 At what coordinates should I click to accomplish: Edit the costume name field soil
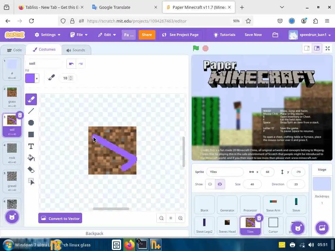tap(44, 63)
